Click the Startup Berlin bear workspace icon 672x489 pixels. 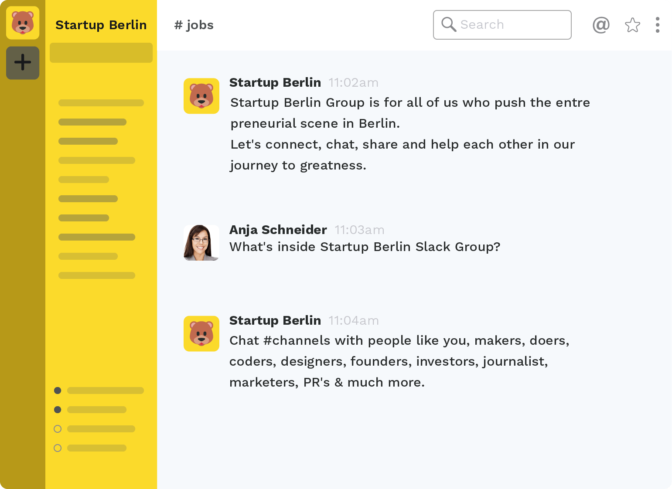[23, 23]
